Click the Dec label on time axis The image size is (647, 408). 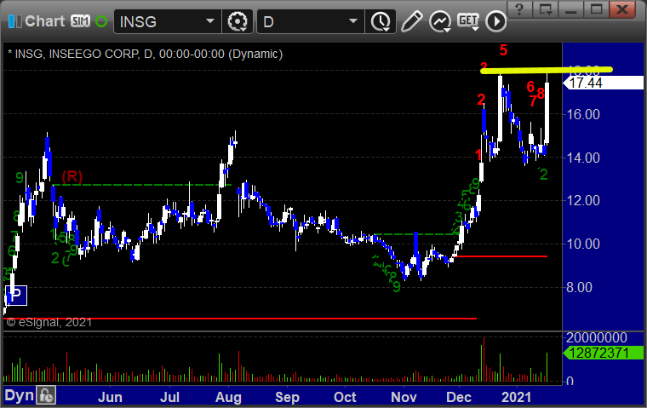pos(459,397)
